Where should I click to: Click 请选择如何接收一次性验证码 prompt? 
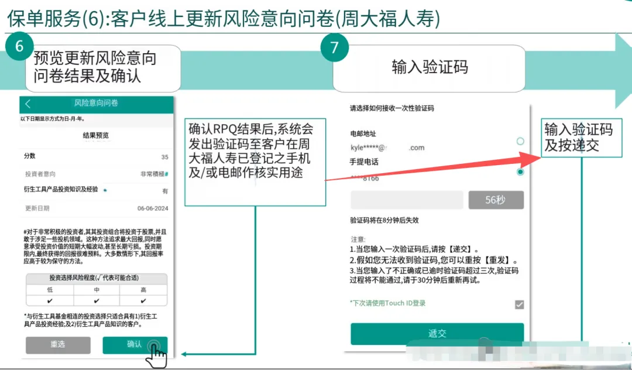(391, 108)
